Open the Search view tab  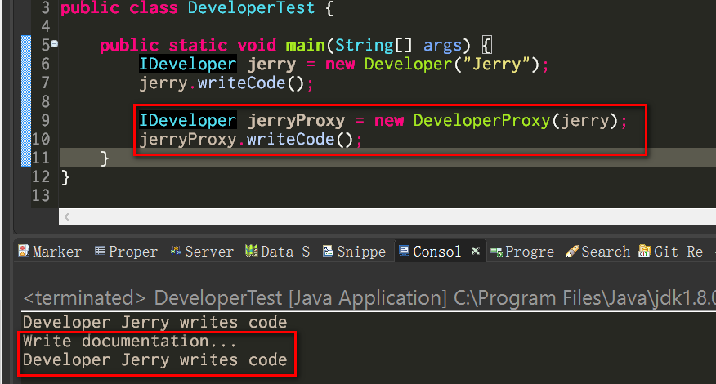597,251
